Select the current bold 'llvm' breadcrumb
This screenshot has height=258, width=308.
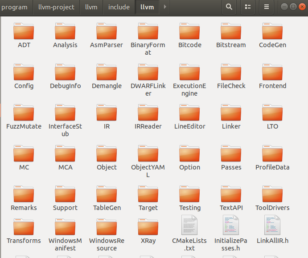pyautogui.click(x=147, y=7)
